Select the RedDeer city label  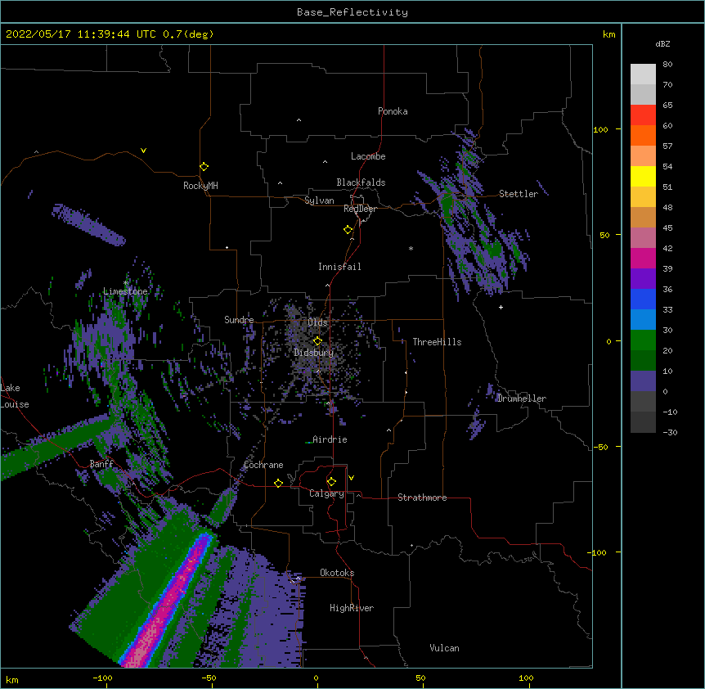[360, 209]
